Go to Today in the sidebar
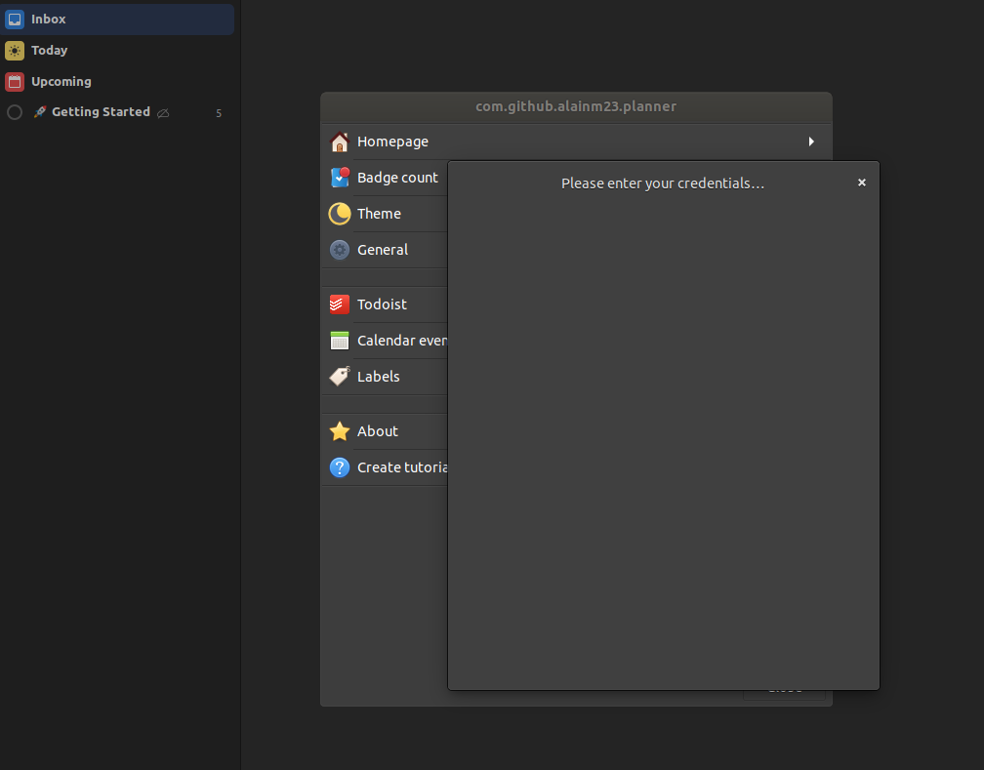This screenshot has height=770, width=984. [118, 50]
